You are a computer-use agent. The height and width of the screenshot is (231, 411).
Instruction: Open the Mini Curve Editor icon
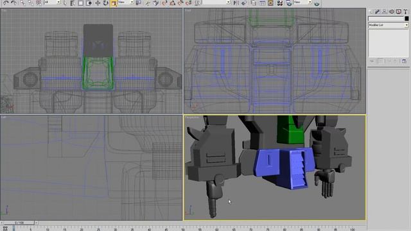pos(5,228)
